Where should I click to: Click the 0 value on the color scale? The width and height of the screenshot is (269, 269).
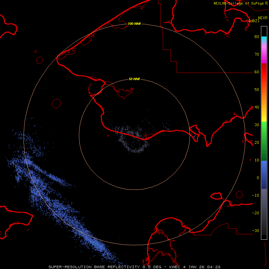258,178
